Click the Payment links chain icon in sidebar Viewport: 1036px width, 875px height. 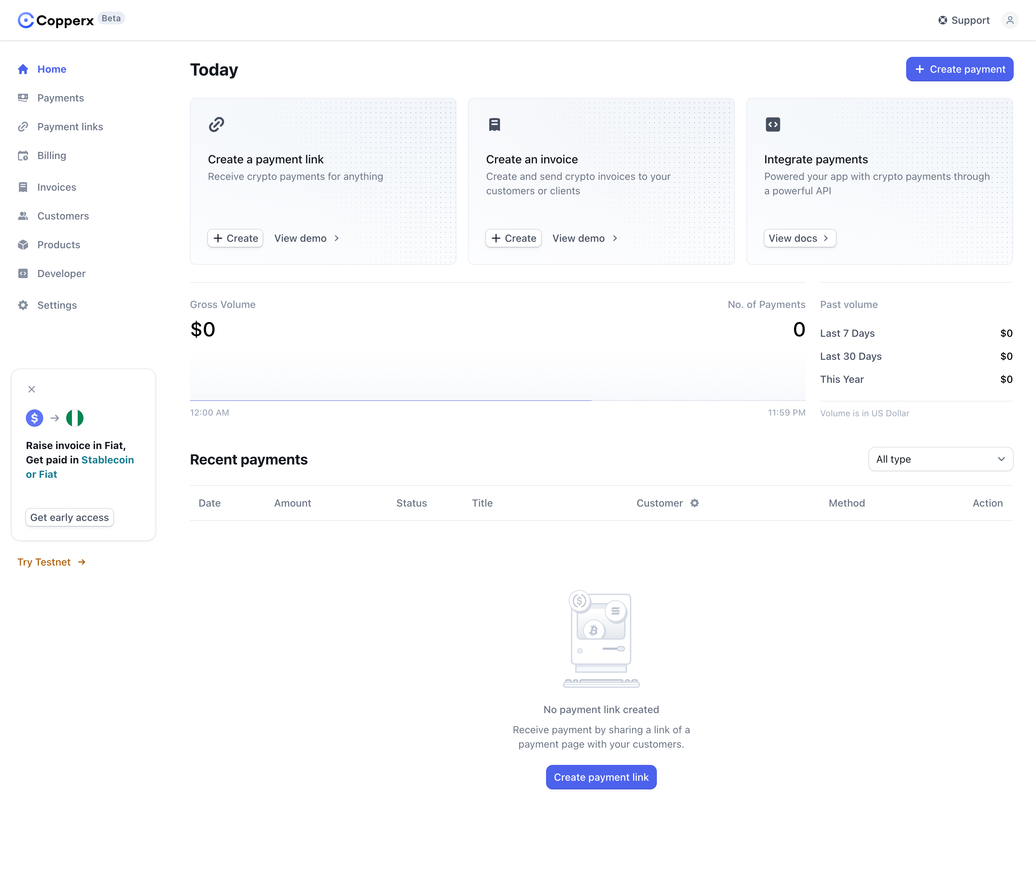pyautogui.click(x=23, y=127)
